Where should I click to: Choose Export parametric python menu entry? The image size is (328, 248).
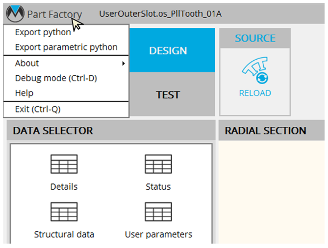(x=66, y=47)
